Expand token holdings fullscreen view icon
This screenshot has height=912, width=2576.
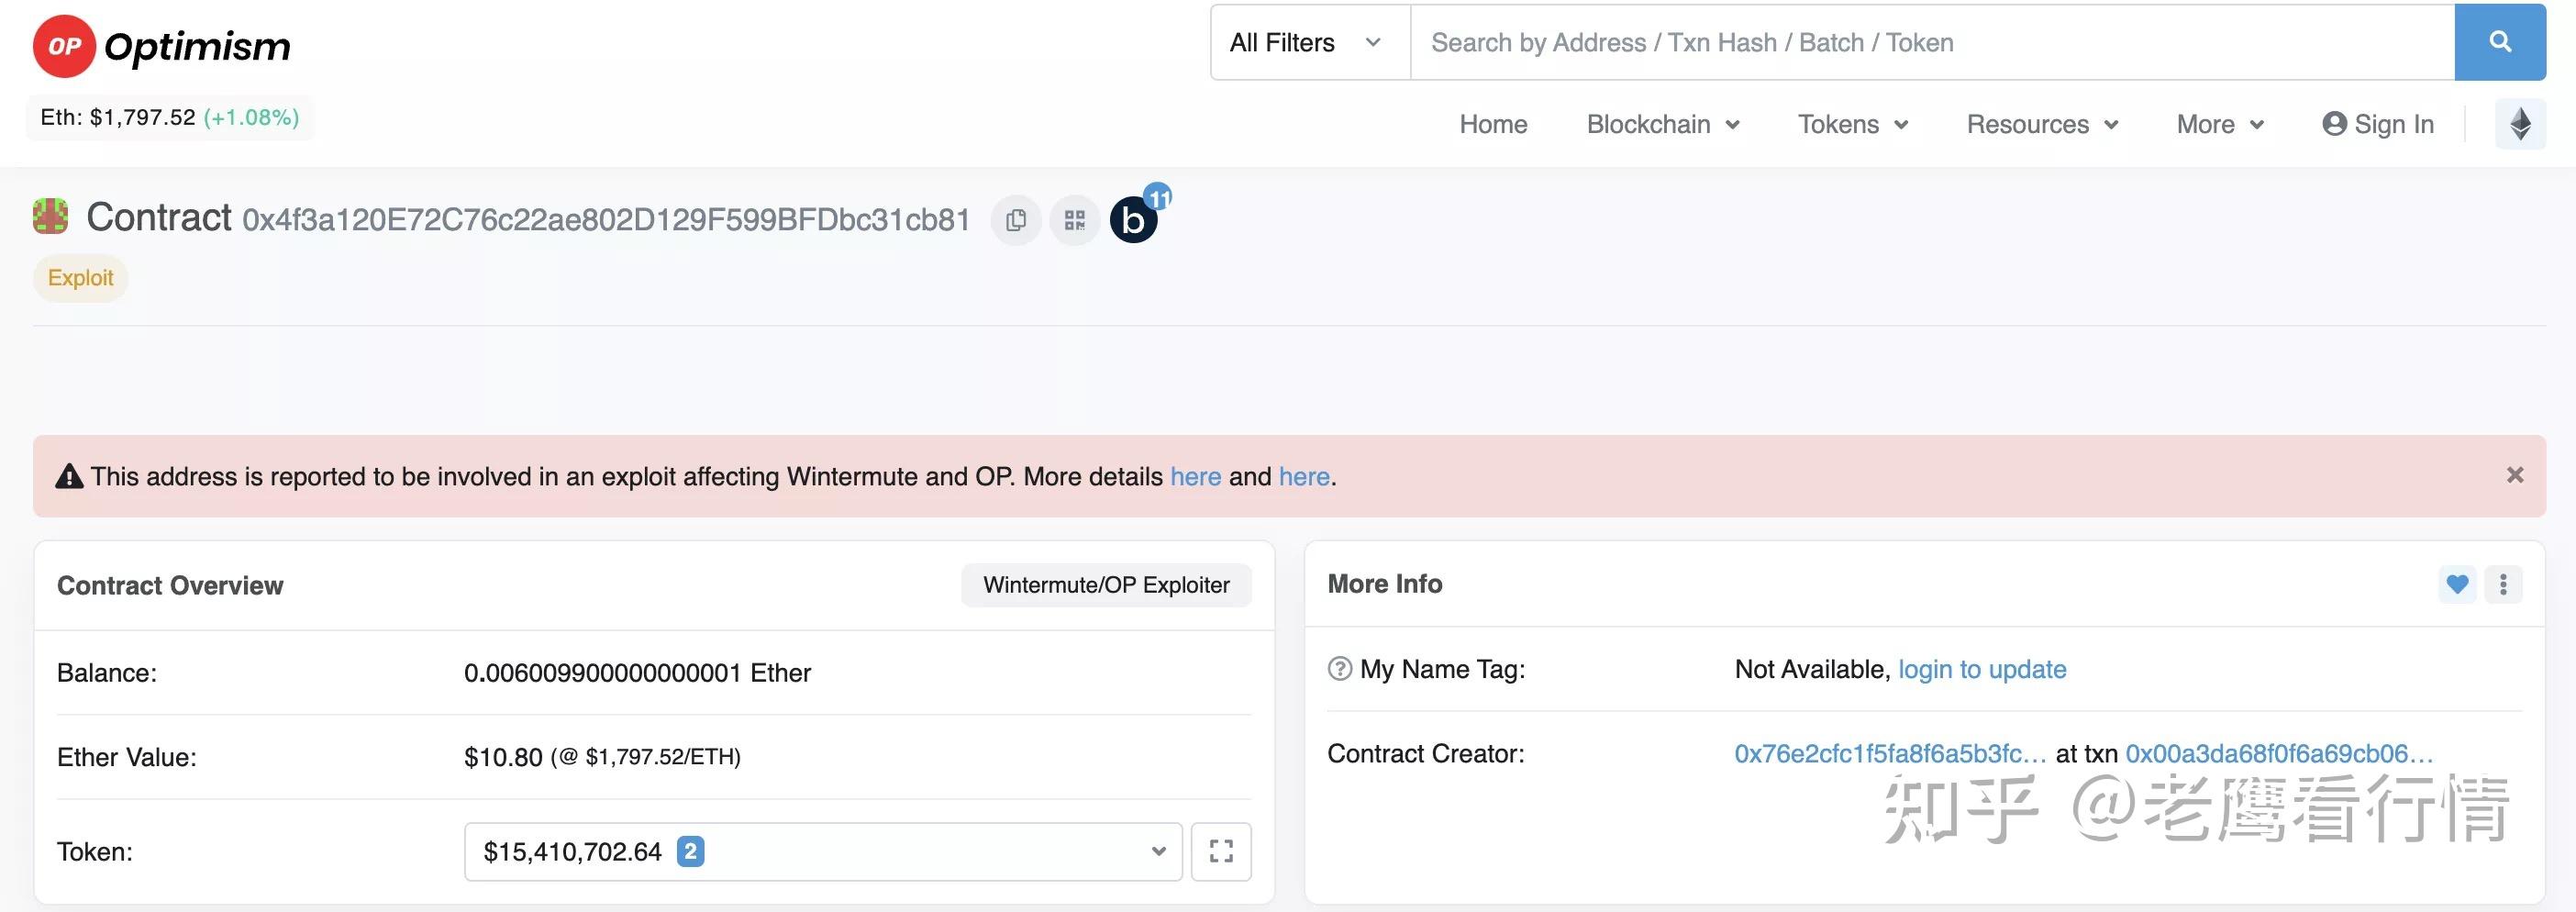(1221, 851)
